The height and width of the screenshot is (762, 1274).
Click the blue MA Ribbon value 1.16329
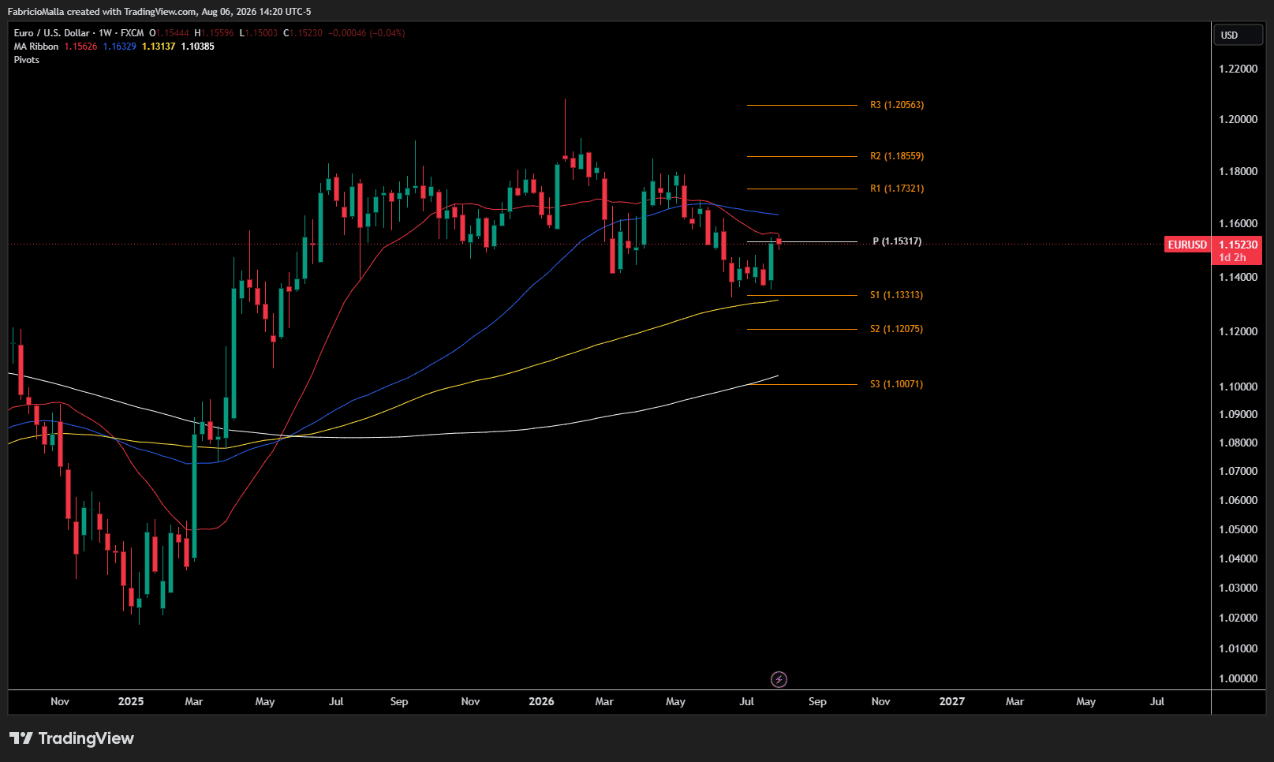click(119, 47)
